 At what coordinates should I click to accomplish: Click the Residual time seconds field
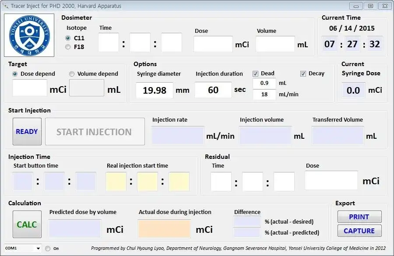point(284,181)
